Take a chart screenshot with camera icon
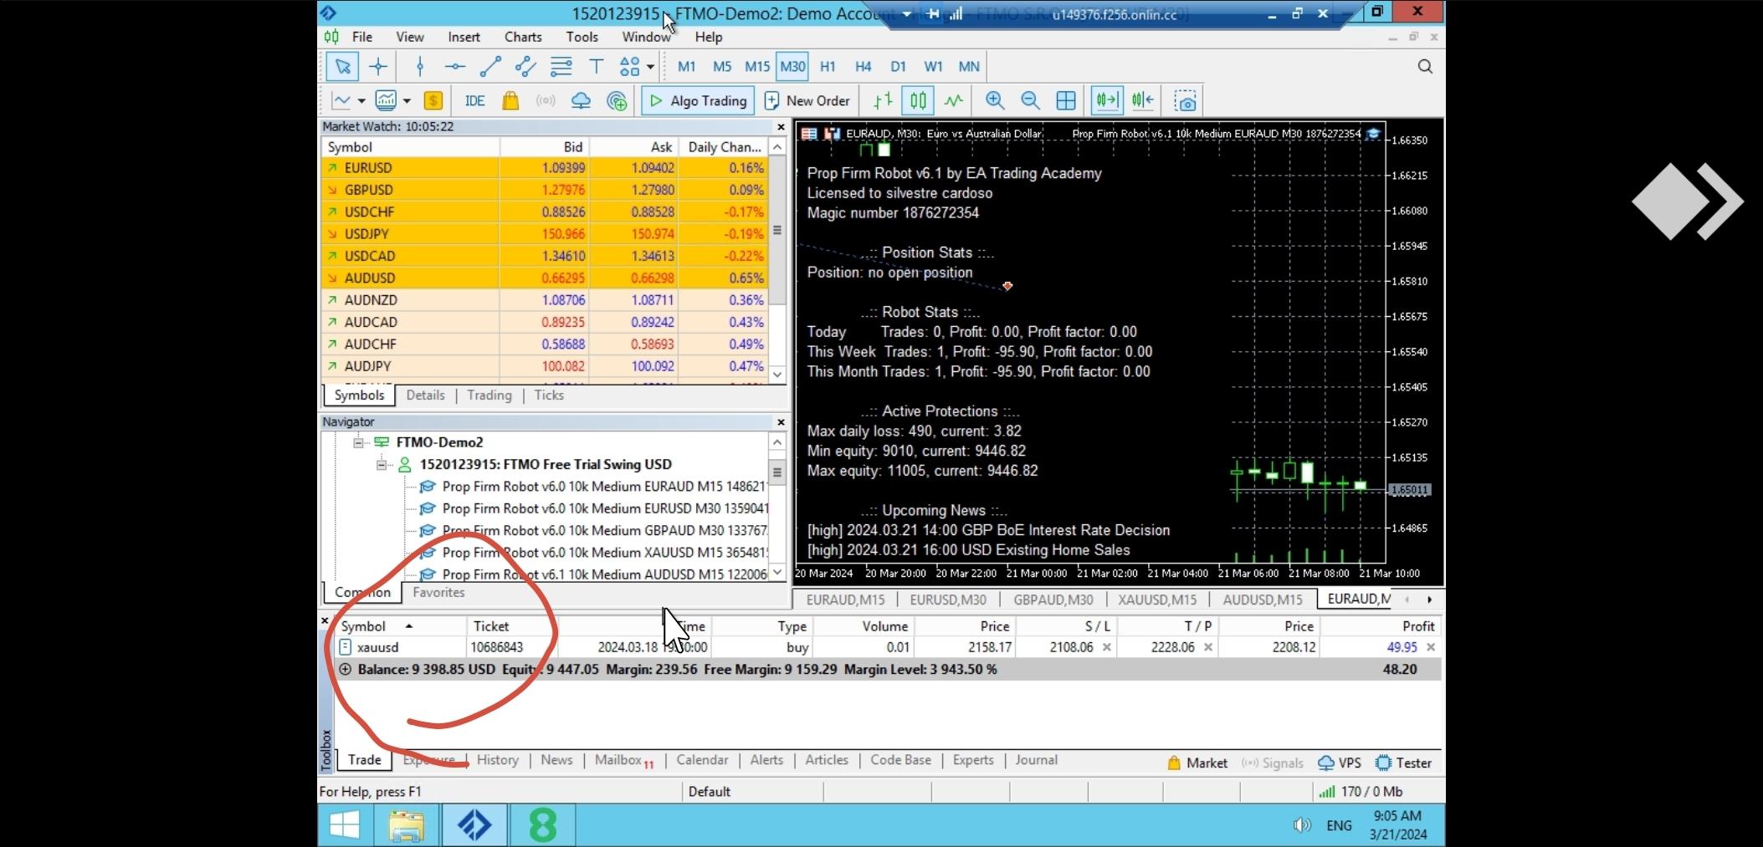Screen dimensions: 1763x847 [x=1185, y=101]
